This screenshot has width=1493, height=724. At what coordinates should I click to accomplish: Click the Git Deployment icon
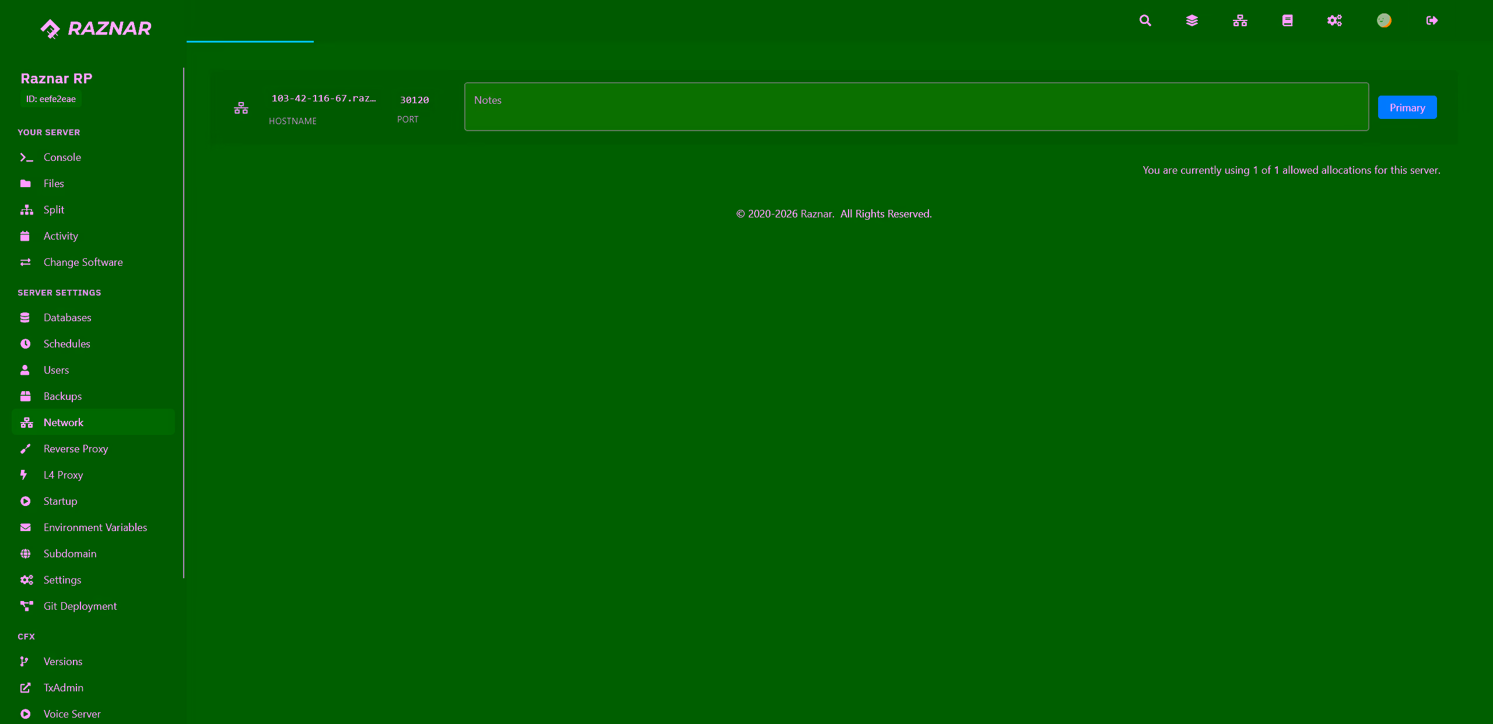[x=27, y=606]
